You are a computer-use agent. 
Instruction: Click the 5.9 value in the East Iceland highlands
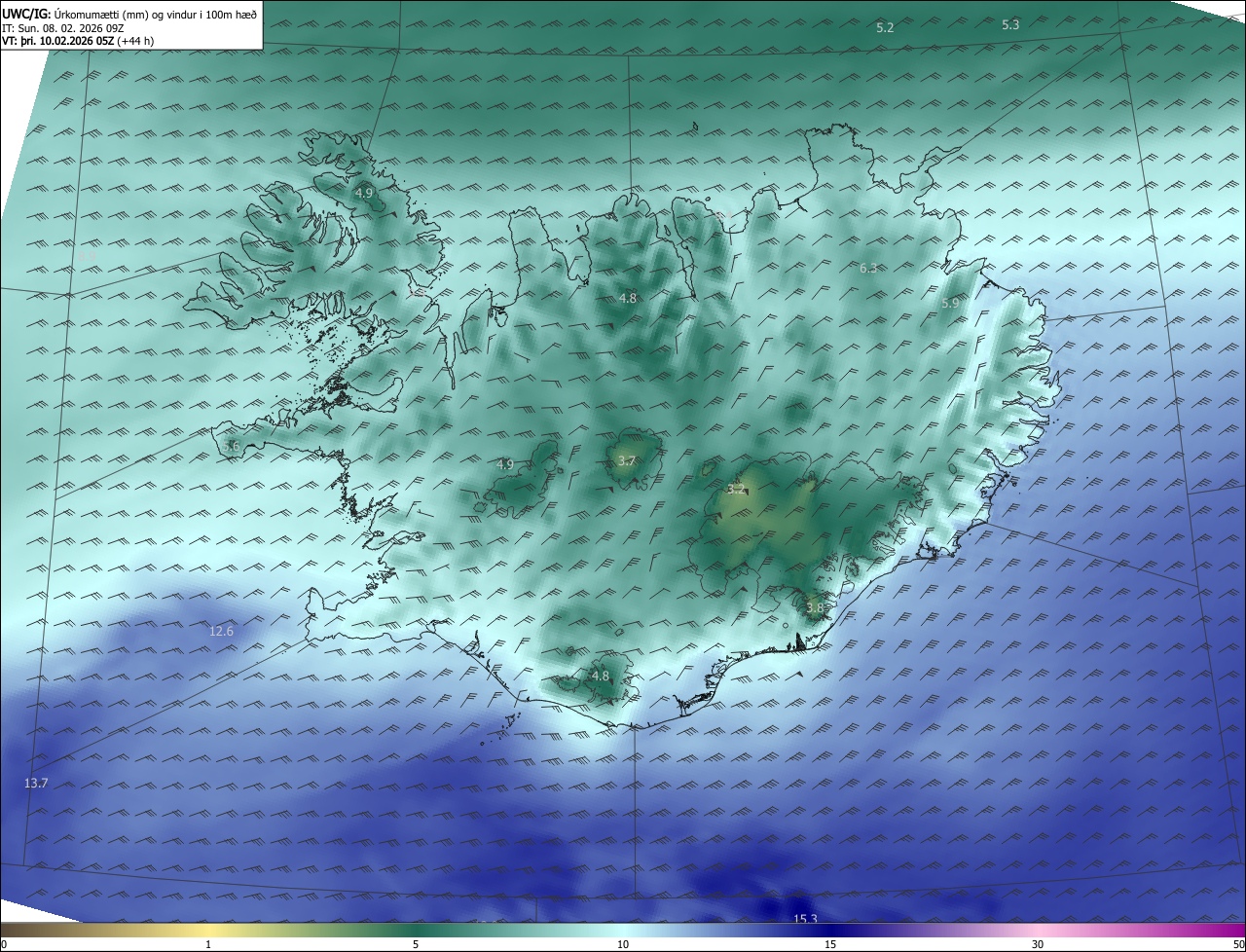950,304
